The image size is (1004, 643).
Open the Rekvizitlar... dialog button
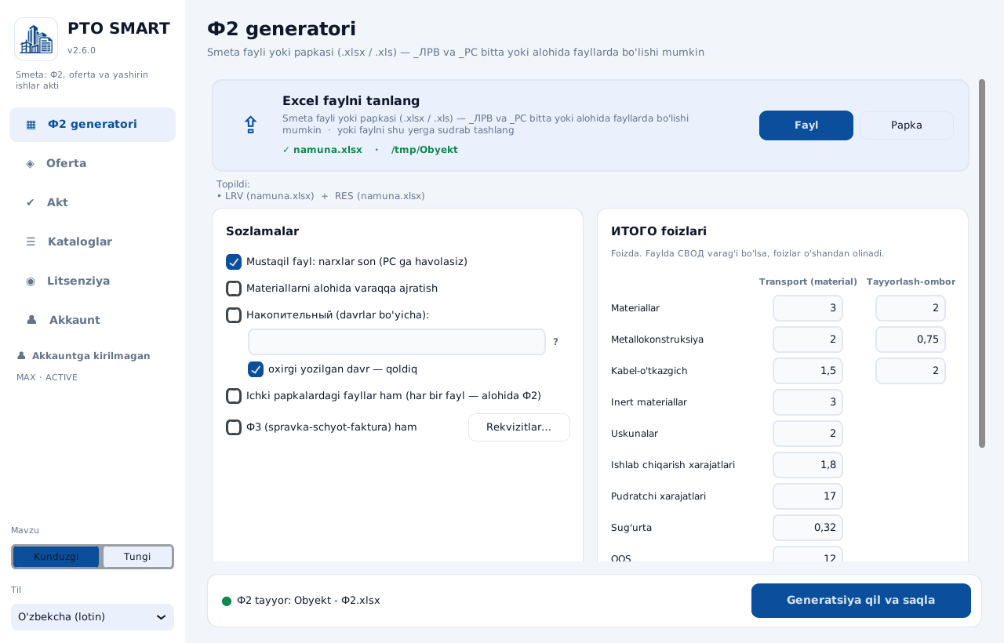pos(519,427)
